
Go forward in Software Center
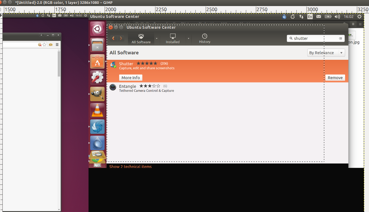[121, 38]
